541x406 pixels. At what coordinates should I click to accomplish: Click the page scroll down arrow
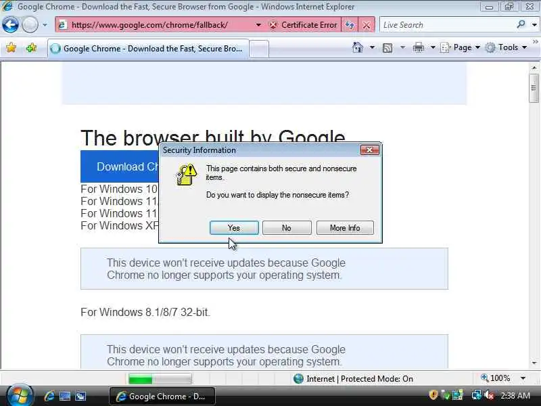pos(534,363)
